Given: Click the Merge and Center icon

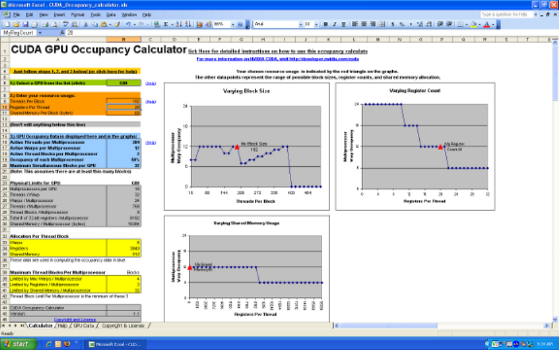Looking at the screenshot, I should point(382,24).
